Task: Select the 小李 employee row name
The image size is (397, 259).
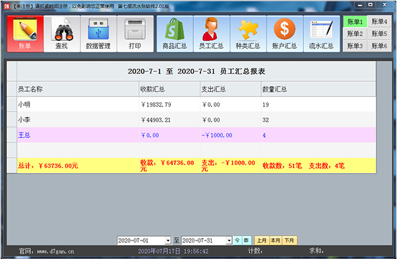Action: (24, 120)
